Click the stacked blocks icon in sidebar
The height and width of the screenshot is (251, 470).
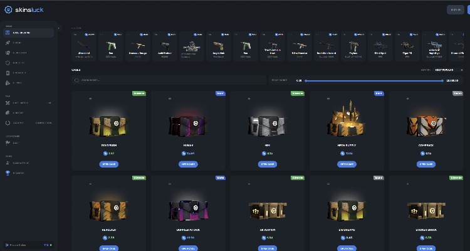(8, 83)
